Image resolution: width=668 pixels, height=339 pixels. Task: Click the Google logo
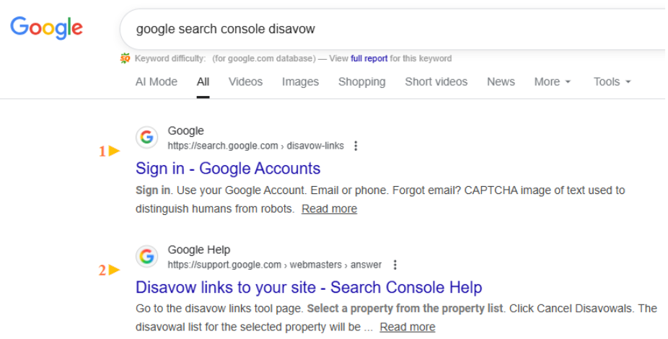pos(46,28)
